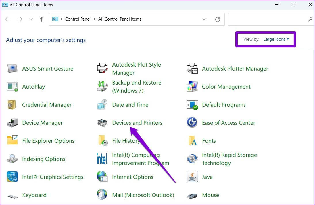Click the Mouse icon
Screen dimensions: 315x205
click(193, 196)
